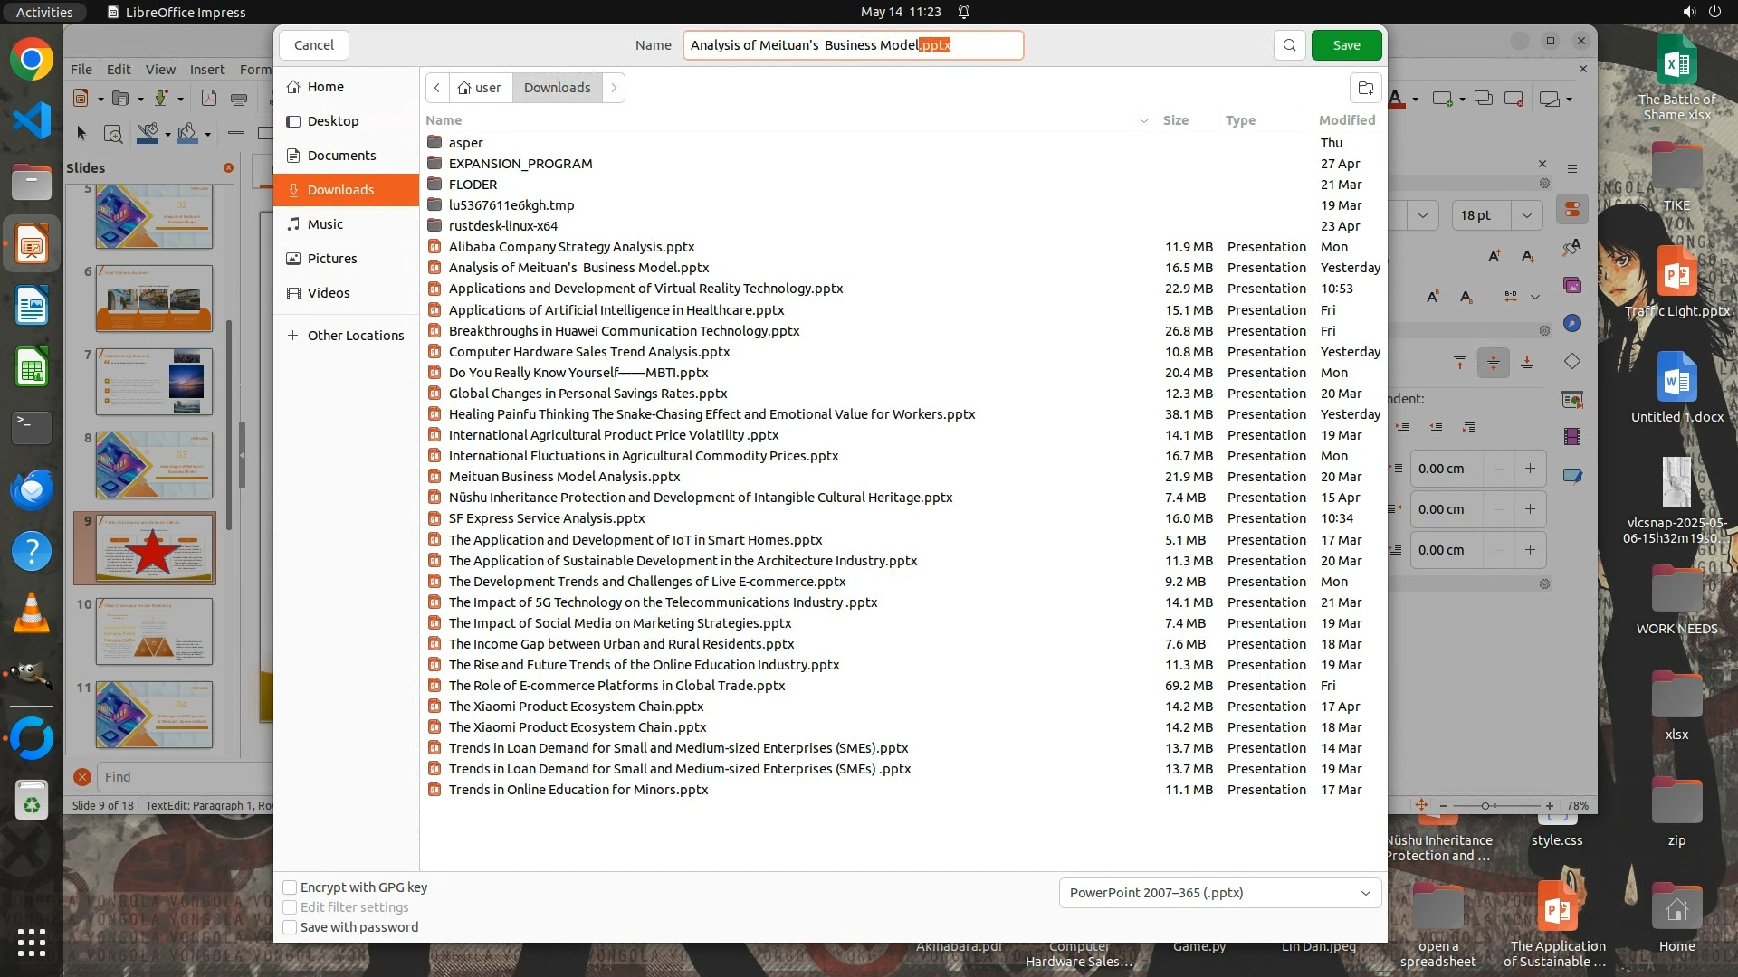Screen dimensions: 1738x977
Task: Click the back arrow in path bar
Action: coord(437,88)
